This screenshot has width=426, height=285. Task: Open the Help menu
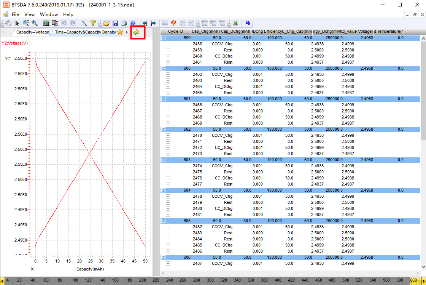tap(68, 14)
